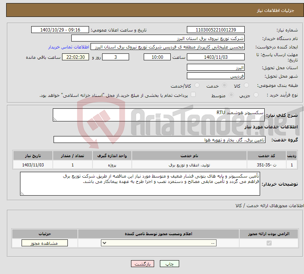304x274 pixels.
Task: Select the کالا/خدمت radio button
Action: [197, 85]
